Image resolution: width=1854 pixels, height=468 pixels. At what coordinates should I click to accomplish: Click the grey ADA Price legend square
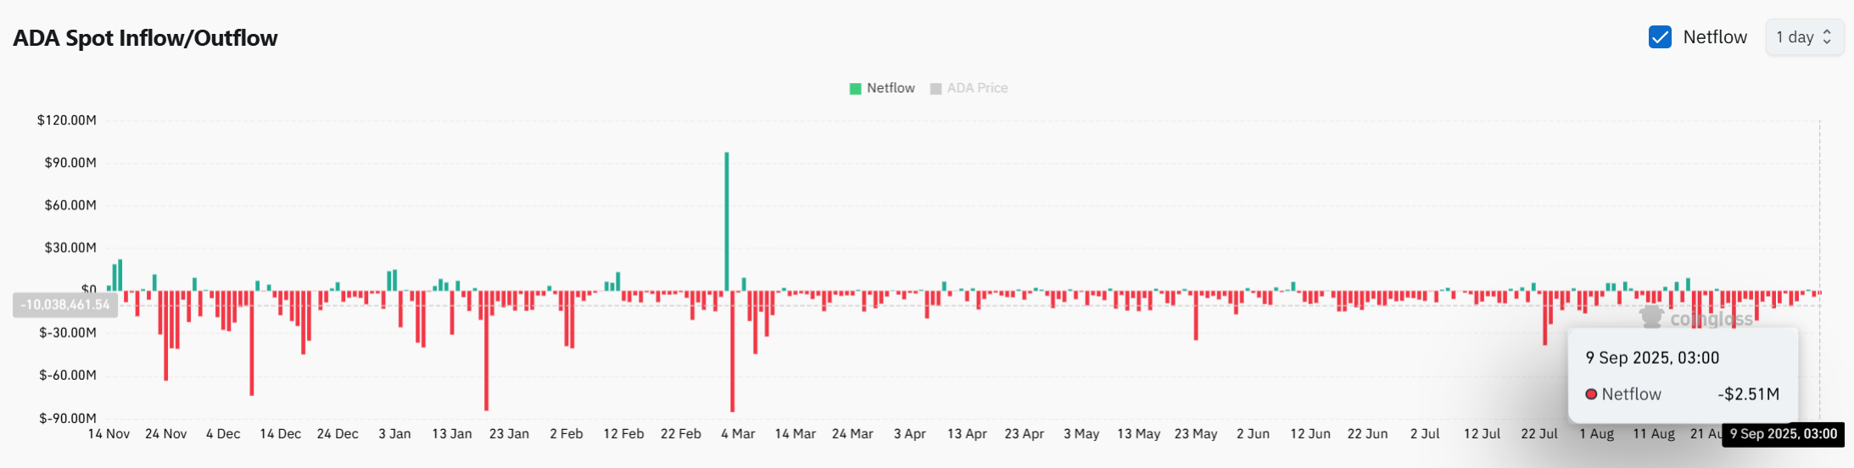click(x=935, y=88)
